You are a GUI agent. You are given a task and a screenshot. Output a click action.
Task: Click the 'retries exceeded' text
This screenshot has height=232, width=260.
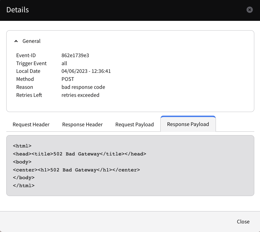tap(80, 95)
